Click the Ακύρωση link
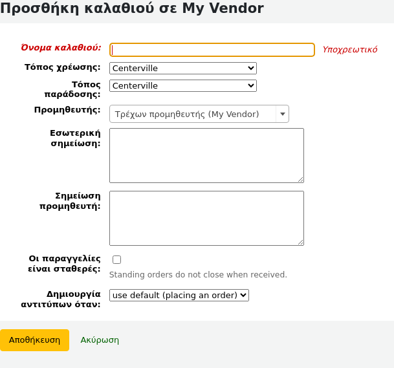Image resolution: width=394 pixels, height=368 pixels. coord(100,340)
